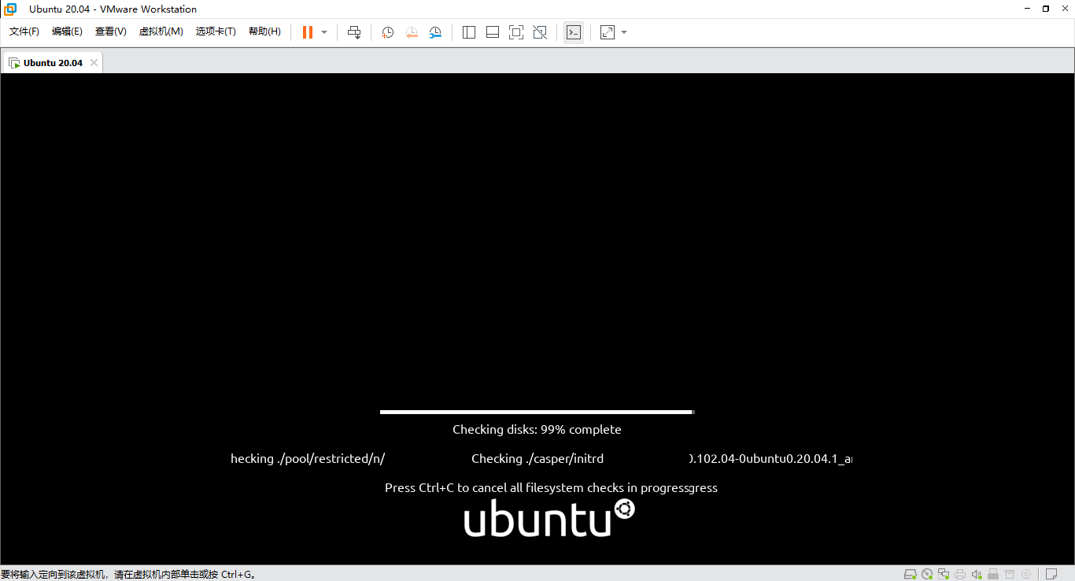Switch to Unity mode via the toolbar

540,32
